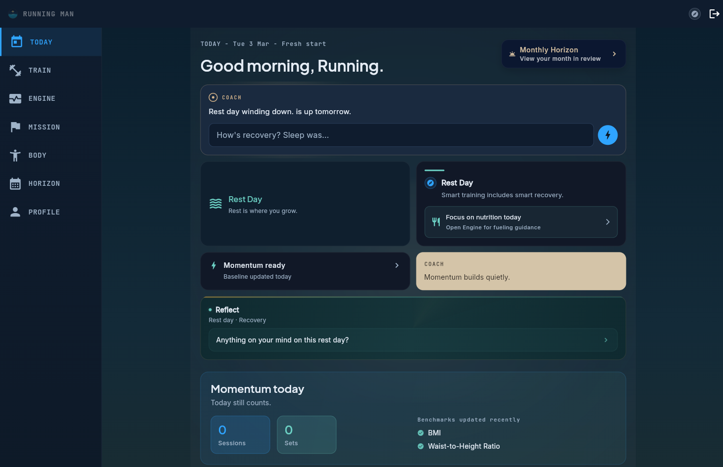Select the Train icon in sidebar
Viewport: 723px width, 467px height.
click(x=15, y=70)
